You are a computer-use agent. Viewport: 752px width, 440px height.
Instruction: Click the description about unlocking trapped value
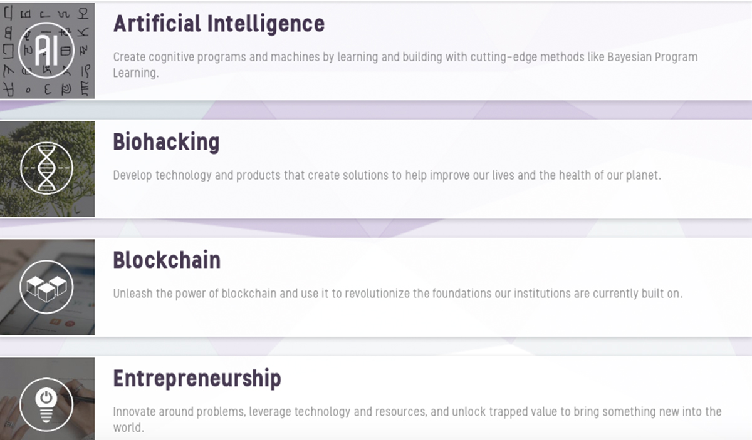pyautogui.click(x=417, y=419)
